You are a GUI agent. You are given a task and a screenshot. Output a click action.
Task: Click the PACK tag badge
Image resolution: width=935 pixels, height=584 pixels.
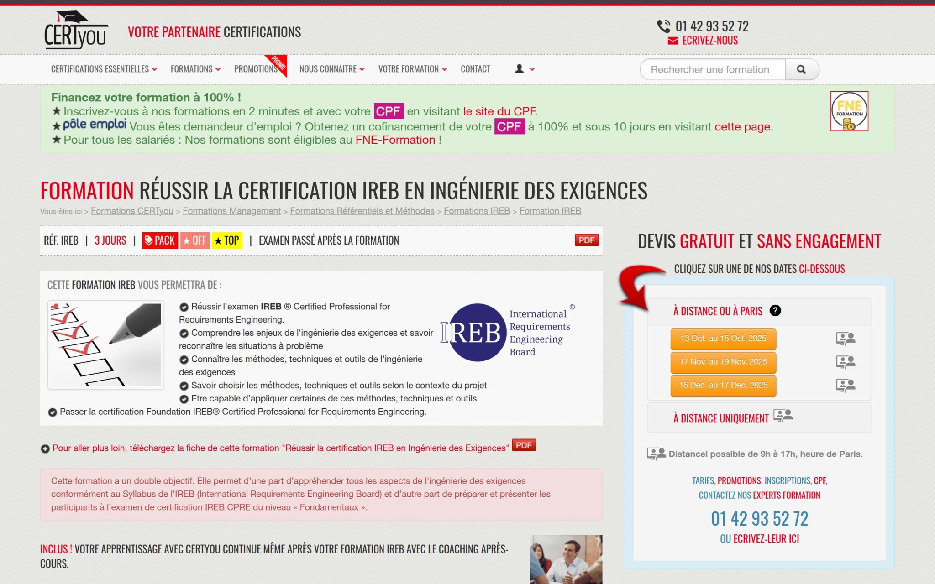tap(160, 240)
